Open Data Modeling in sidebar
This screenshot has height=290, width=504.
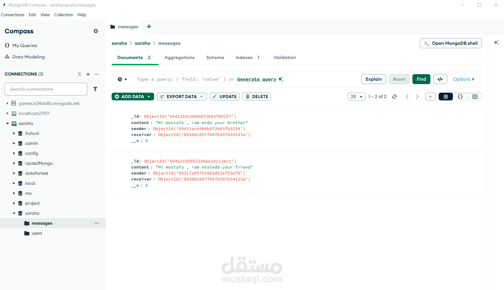pyautogui.click(x=25, y=57)
